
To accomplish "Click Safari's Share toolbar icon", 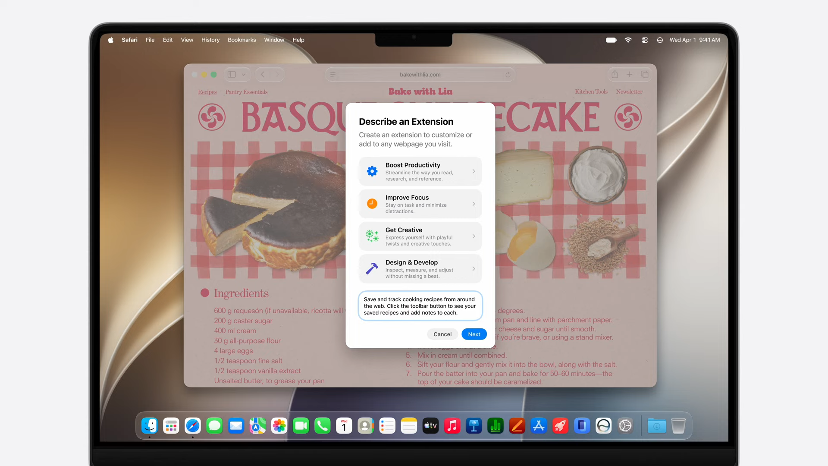I will tap(615, 74).
